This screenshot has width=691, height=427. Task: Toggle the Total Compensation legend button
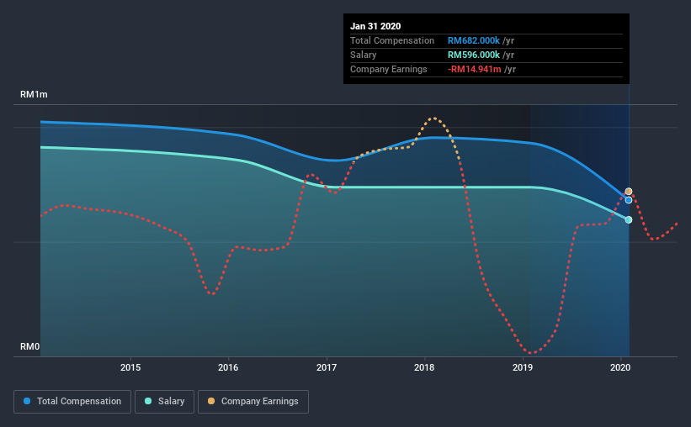[72, 402]
